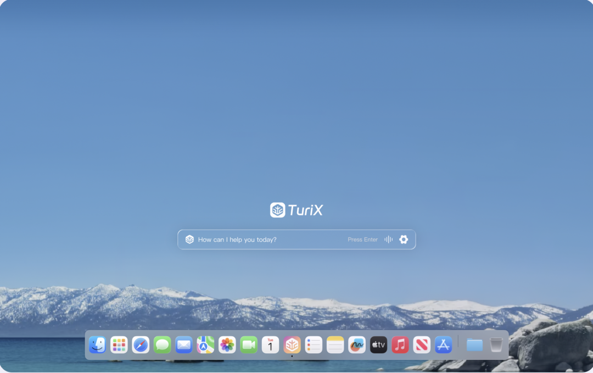Open the Notes app in the Dock
The width and height of the screenshot is (593, 373).
335,345
